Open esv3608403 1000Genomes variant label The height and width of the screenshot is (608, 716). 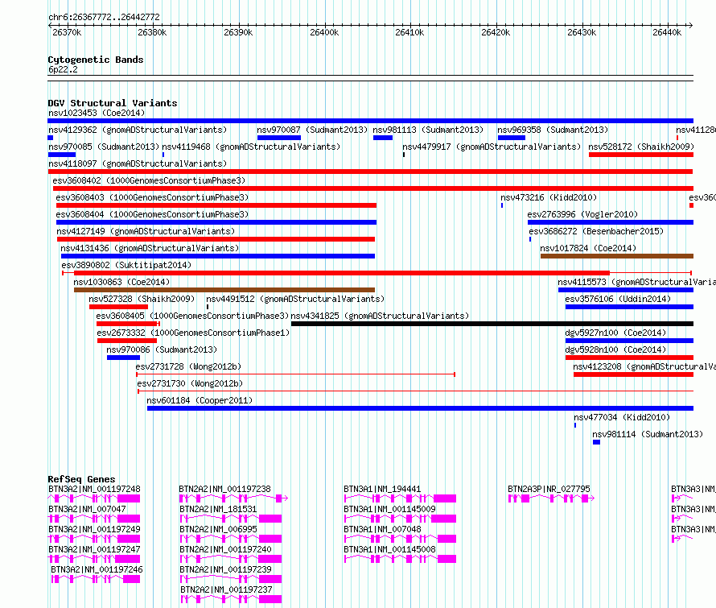click(152, 197)
